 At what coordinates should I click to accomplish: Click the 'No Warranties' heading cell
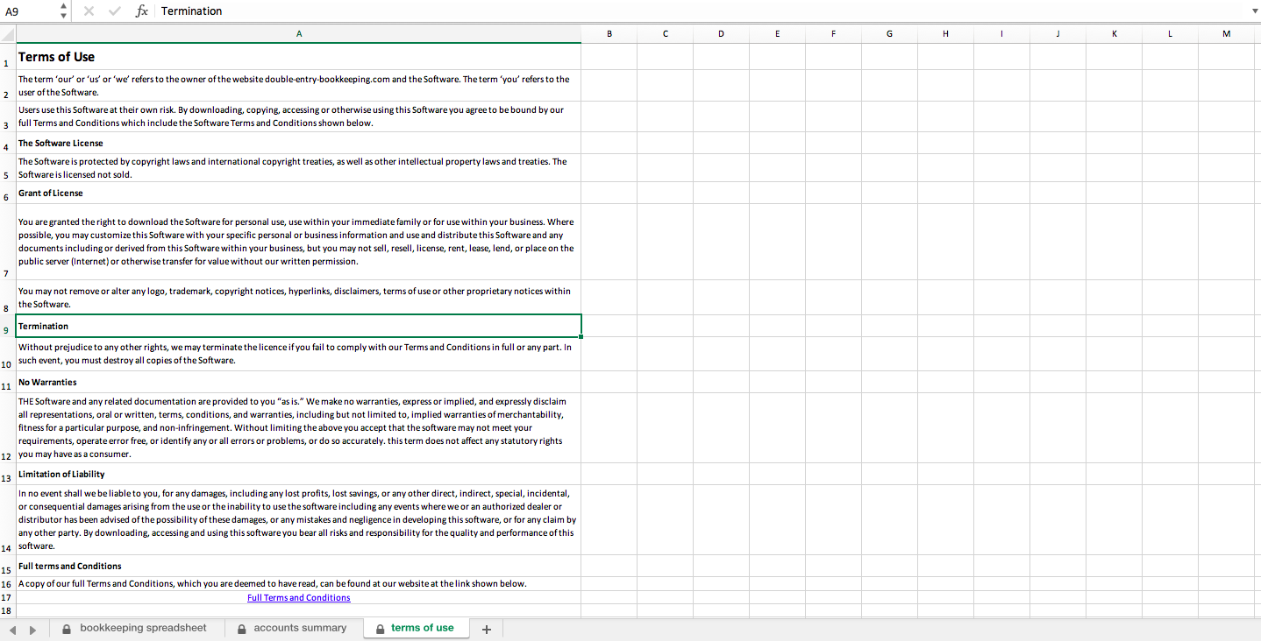(299, 382)
